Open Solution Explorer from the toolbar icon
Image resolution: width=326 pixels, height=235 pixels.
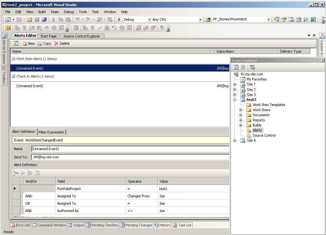click(277, 19)
